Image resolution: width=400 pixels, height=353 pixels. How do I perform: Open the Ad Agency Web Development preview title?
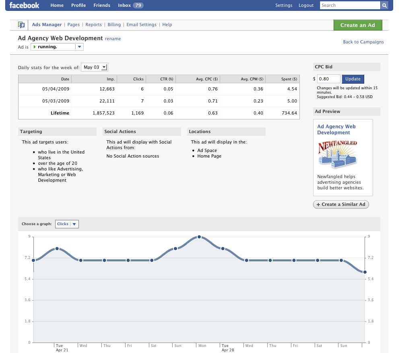(x=336, y=129)
